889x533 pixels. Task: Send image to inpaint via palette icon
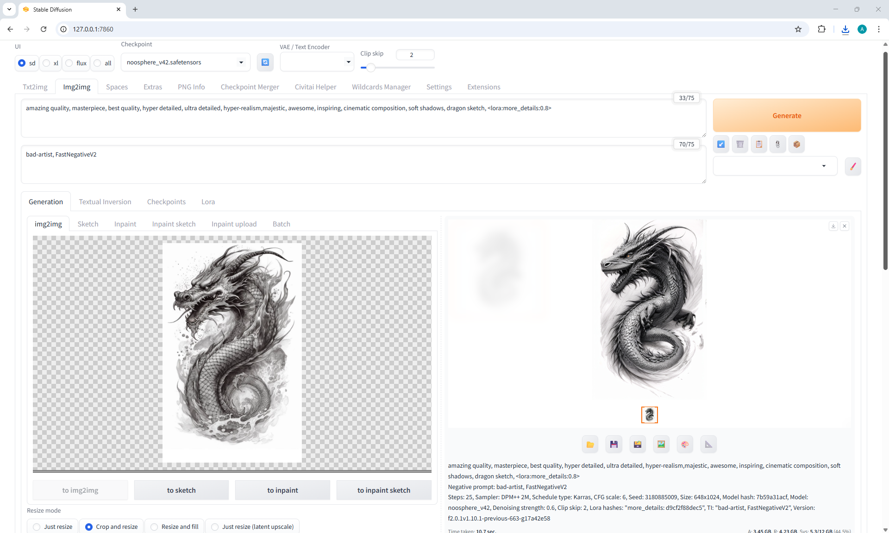coord(685,445)
